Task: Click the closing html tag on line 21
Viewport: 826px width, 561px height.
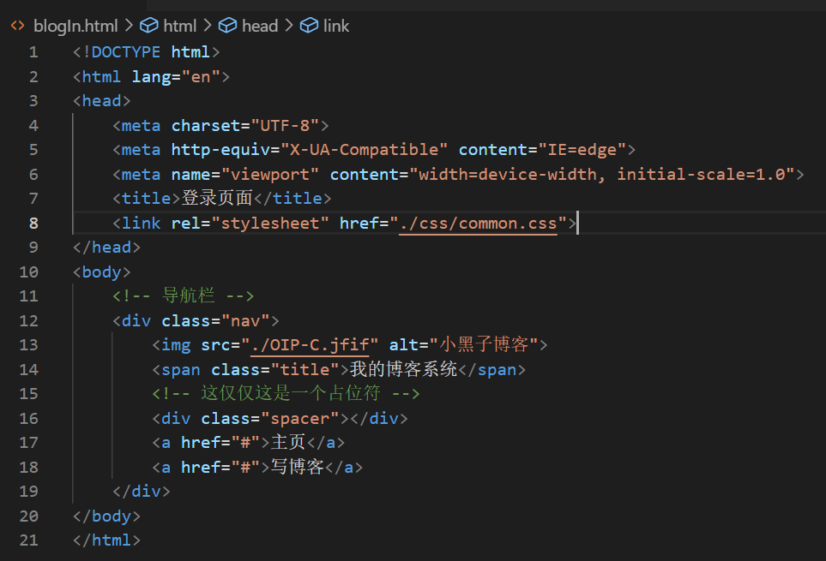Action: 106,540
